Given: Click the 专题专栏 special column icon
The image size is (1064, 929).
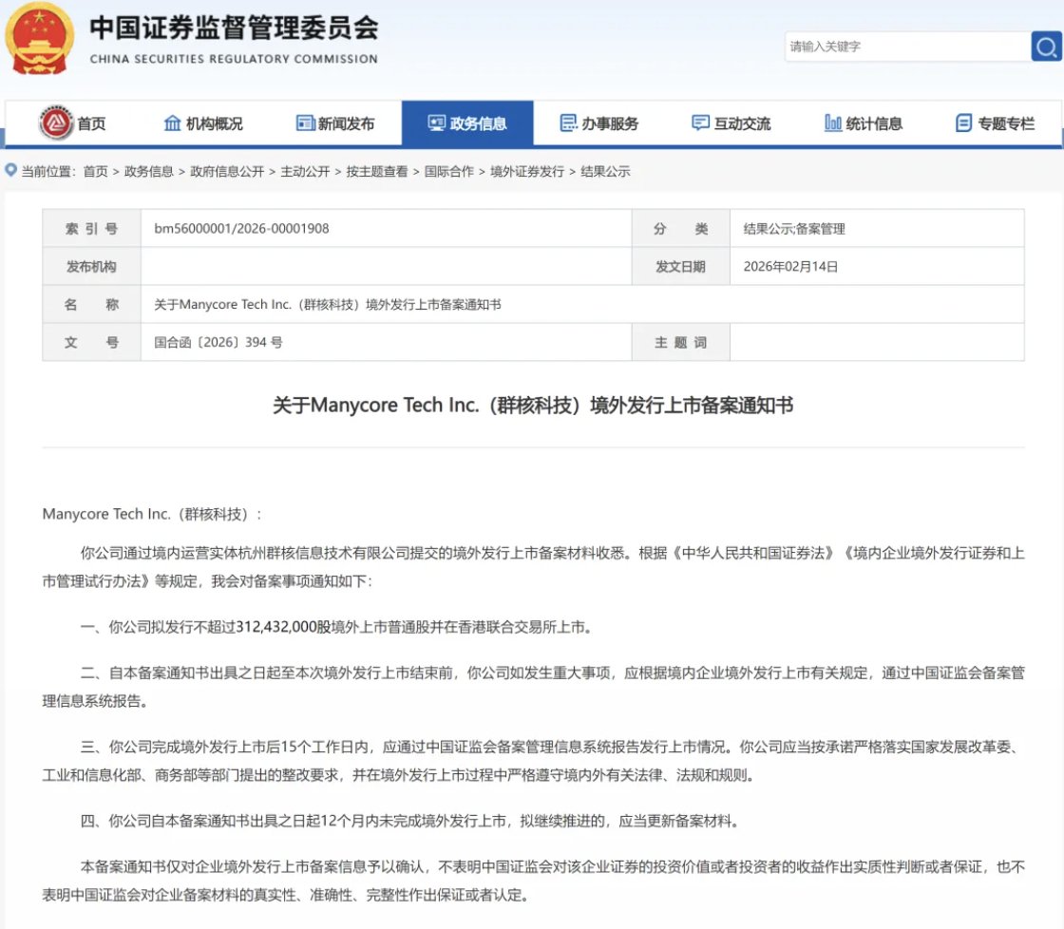Looking at the screenshot, I should (962, 123).
